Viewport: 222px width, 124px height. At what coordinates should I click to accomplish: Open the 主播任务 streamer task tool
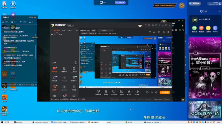click(x=74, y=69)
